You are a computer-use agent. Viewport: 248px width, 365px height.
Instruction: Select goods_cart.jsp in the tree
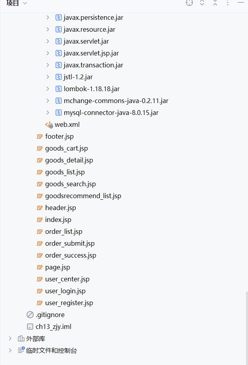(x=66, y=148)
